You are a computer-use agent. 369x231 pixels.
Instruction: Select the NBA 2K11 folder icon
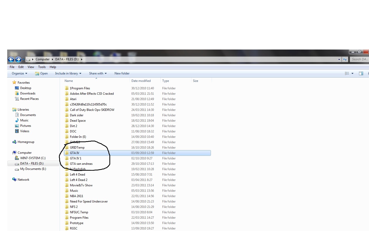(67, 196)
